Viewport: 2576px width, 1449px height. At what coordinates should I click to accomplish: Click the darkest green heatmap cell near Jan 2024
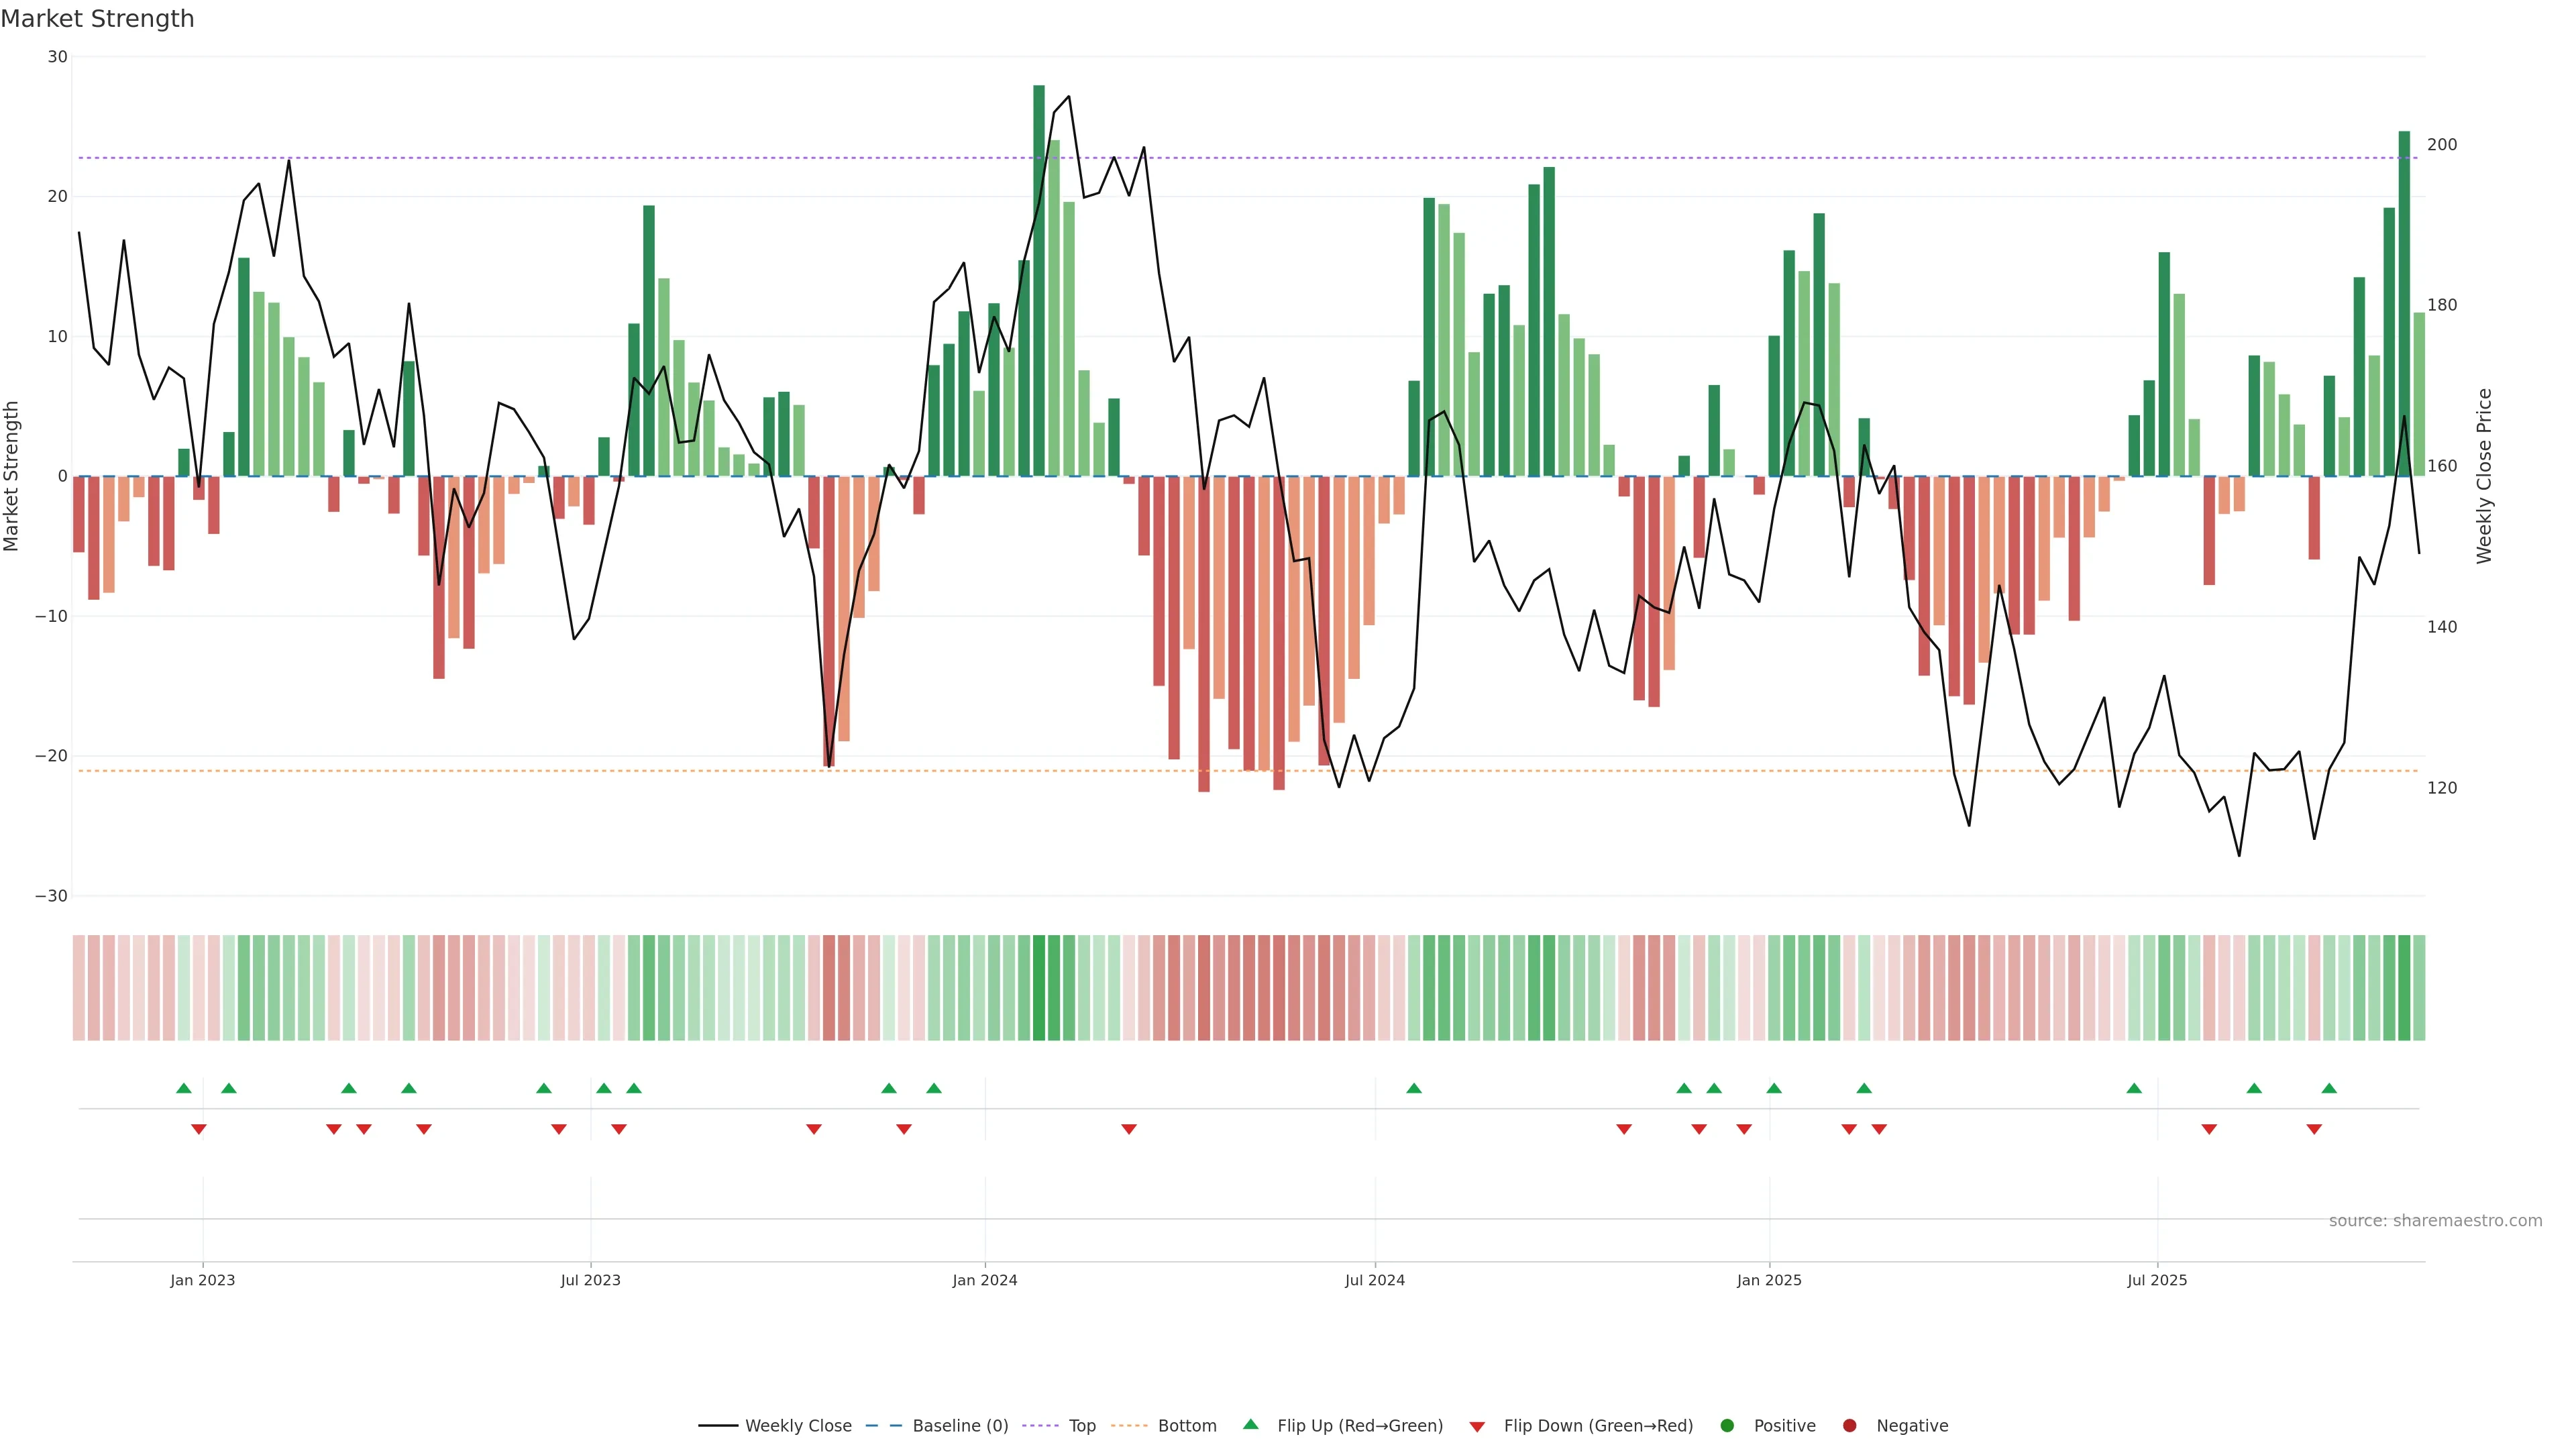tap(1039, 987)
